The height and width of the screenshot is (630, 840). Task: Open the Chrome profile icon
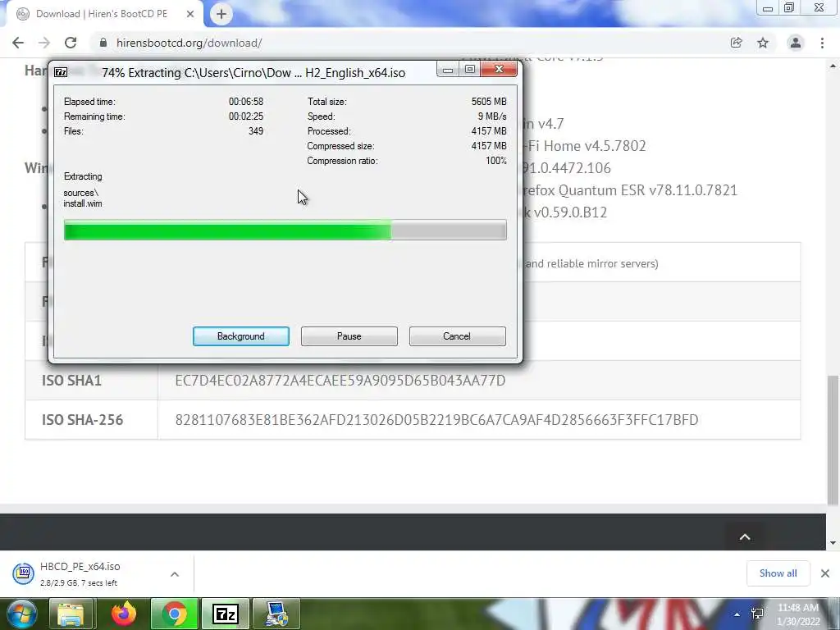click(x=796, y=43)
